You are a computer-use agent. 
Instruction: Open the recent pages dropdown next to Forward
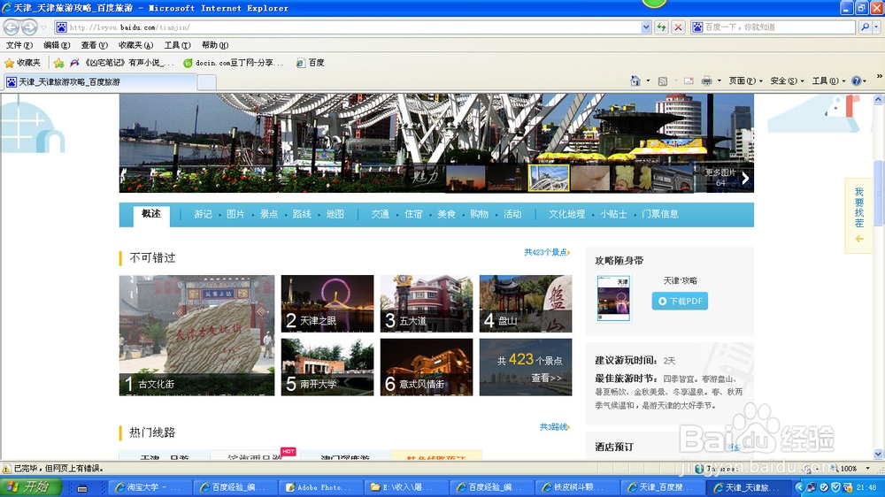click(x=43, y=27)
